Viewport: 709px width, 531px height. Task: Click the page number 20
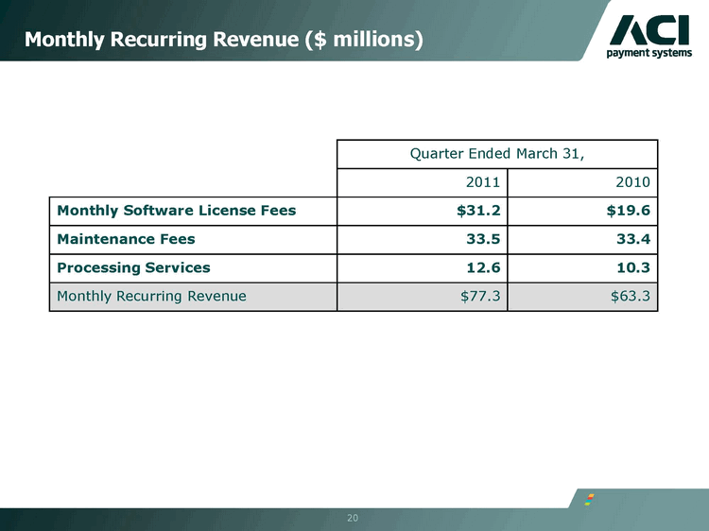[x=353, y=518]
